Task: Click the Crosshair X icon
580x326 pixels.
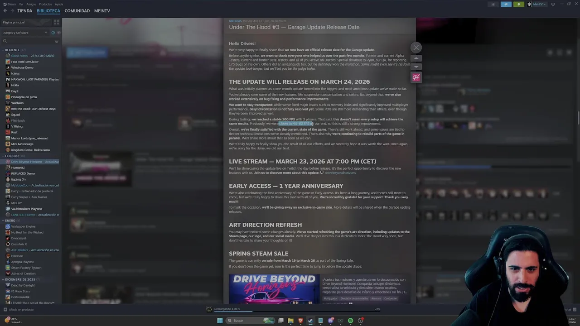Action: 8,244
